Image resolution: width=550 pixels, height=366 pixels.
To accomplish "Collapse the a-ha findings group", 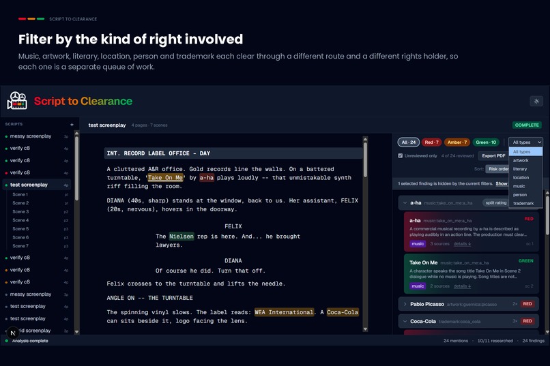I will coord(405,203).
